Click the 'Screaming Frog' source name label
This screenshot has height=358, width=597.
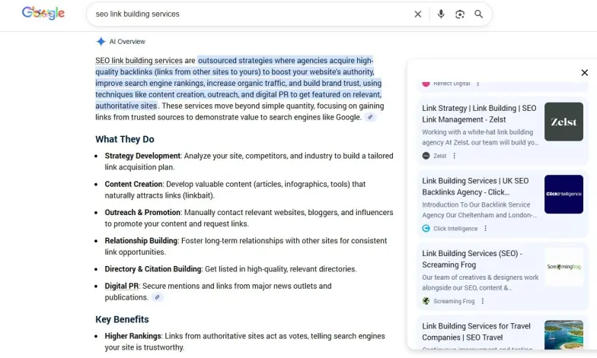(454, 301)
